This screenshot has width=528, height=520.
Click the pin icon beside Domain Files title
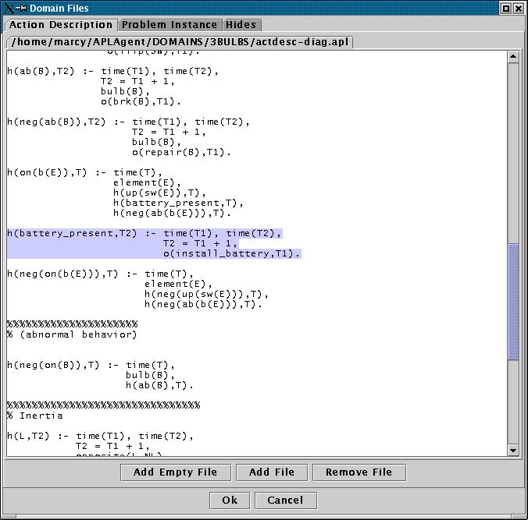click(x=21, y=8)
